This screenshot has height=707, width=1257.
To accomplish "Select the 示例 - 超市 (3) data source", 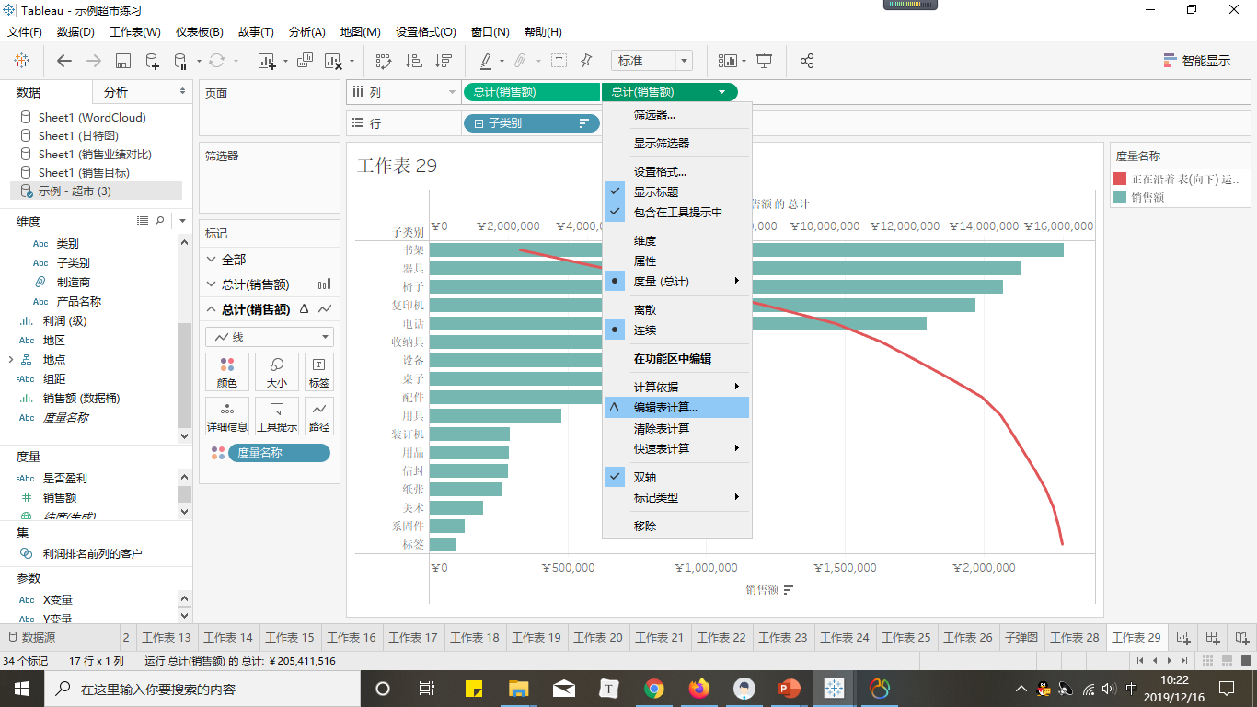I will click(96, 191).
